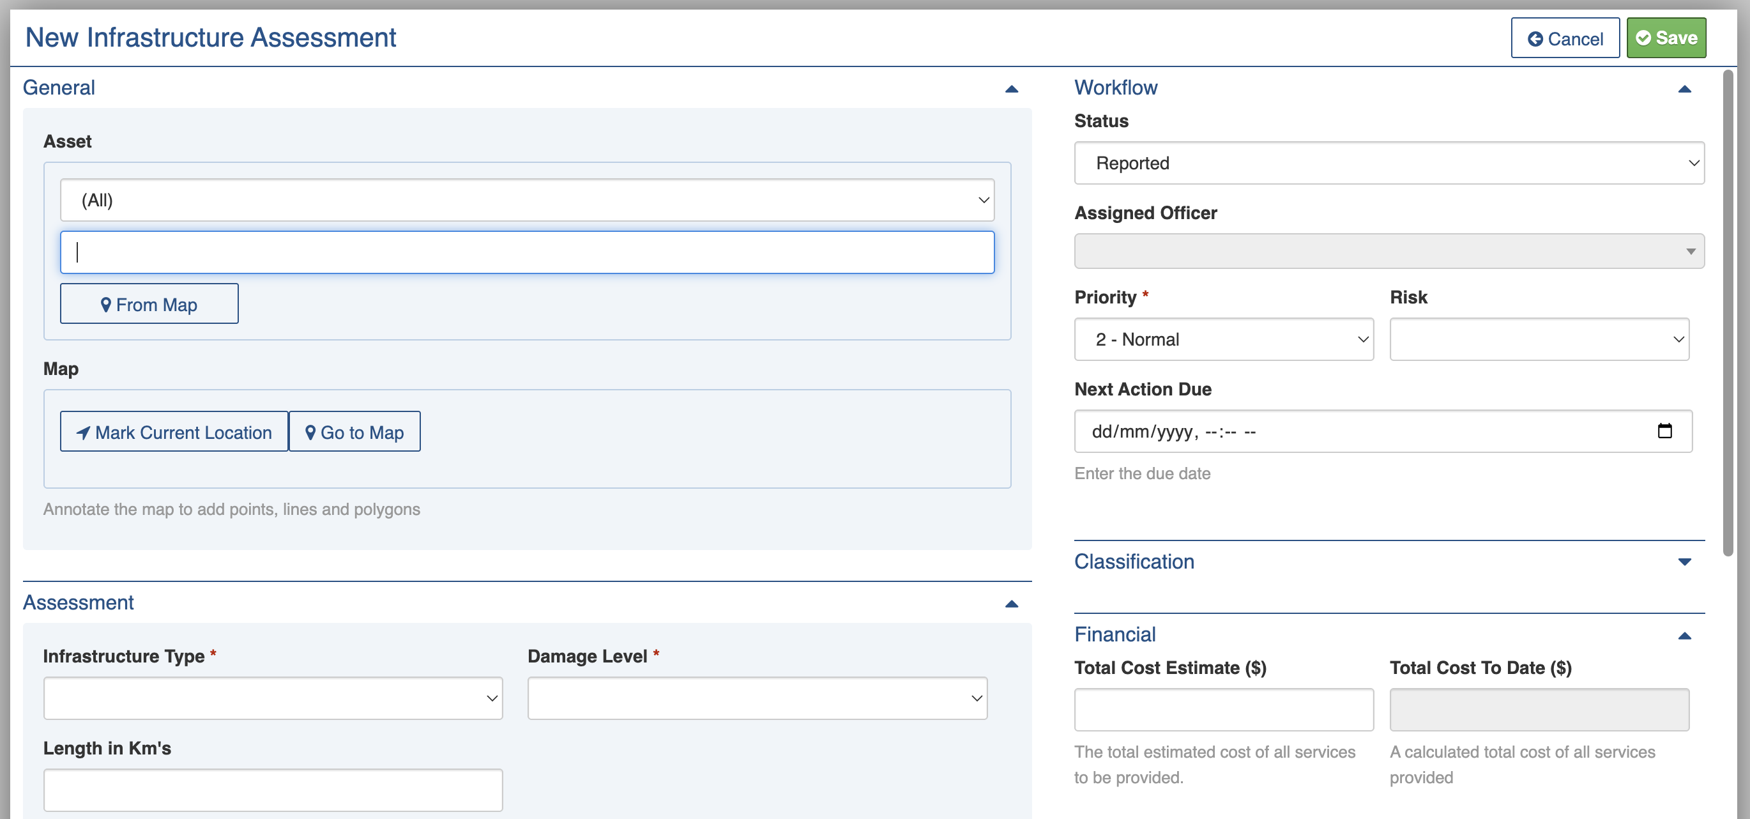Focus the Length in Km's field
The width and height of the screenshot is (1750, 819).
273,790
